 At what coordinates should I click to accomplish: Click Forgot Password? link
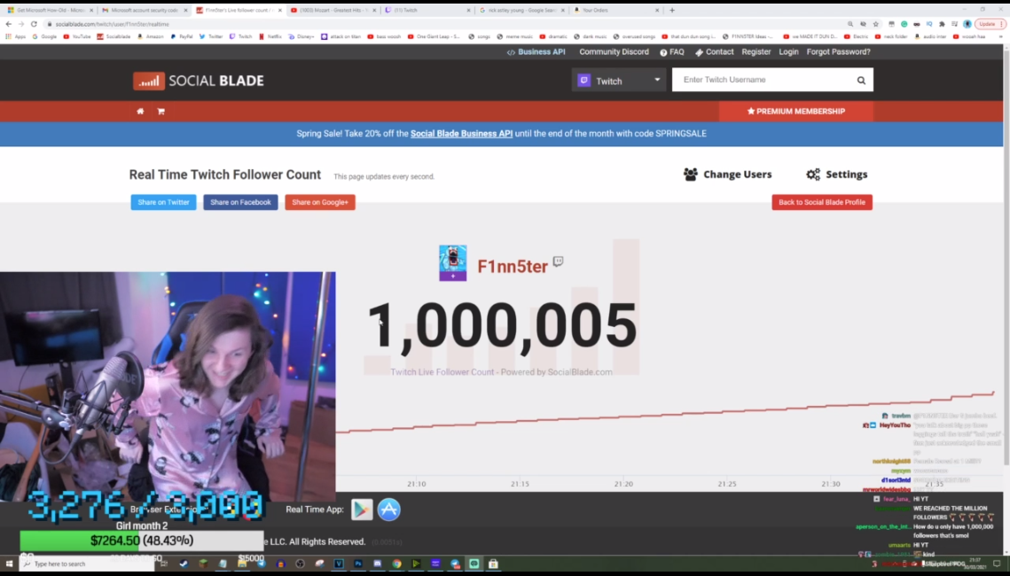point(838,52)
